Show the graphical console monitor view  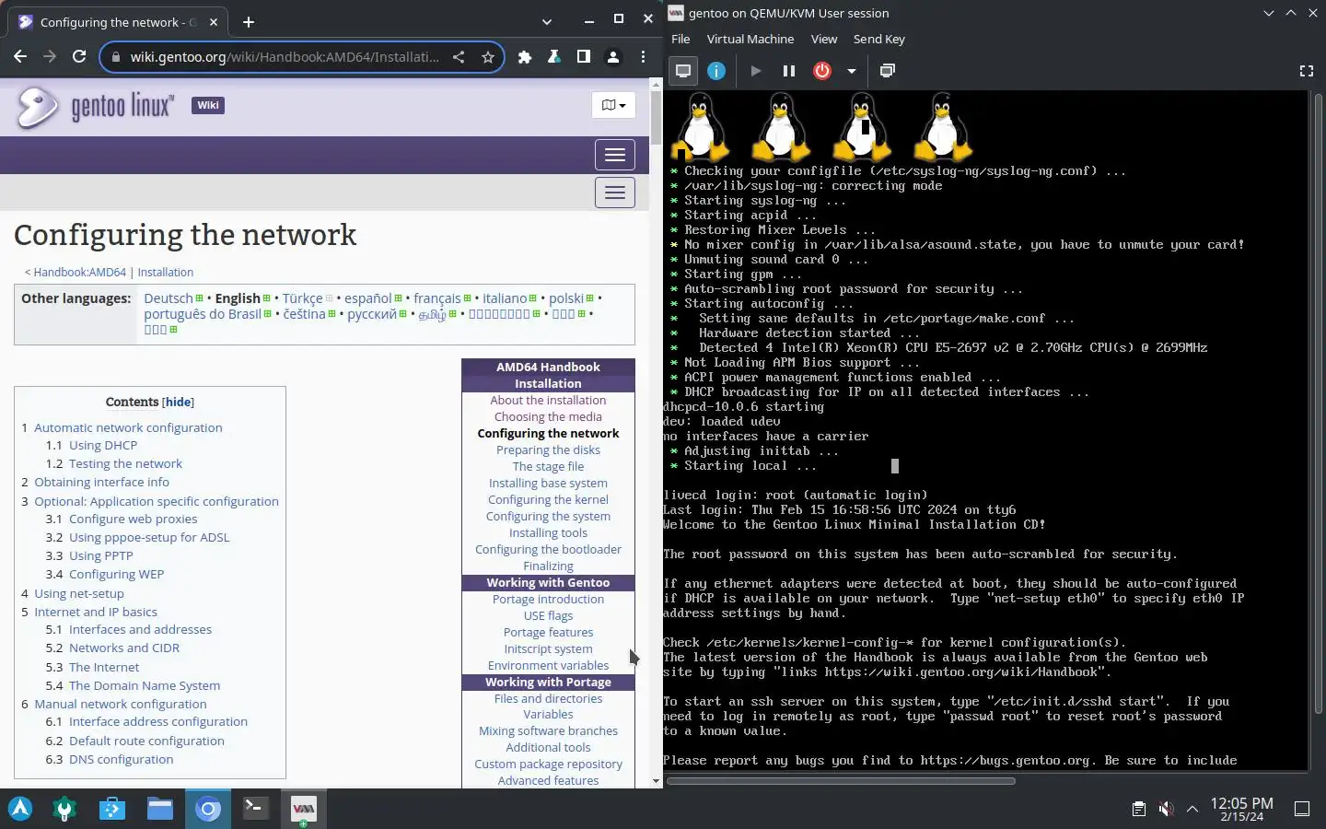pyautogui.click(x=683, y=71)
